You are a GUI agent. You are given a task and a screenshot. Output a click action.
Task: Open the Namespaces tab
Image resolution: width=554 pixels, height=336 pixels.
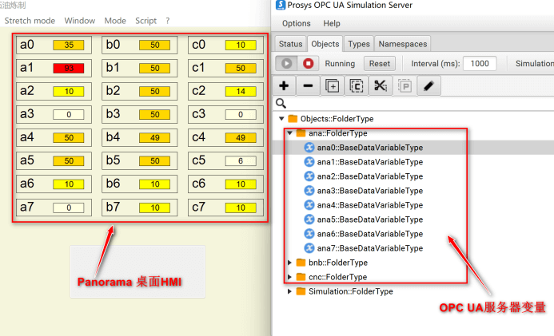pos(402,44)
